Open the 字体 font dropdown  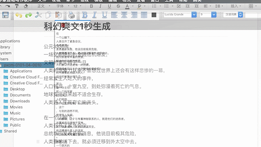coord(63,6)
